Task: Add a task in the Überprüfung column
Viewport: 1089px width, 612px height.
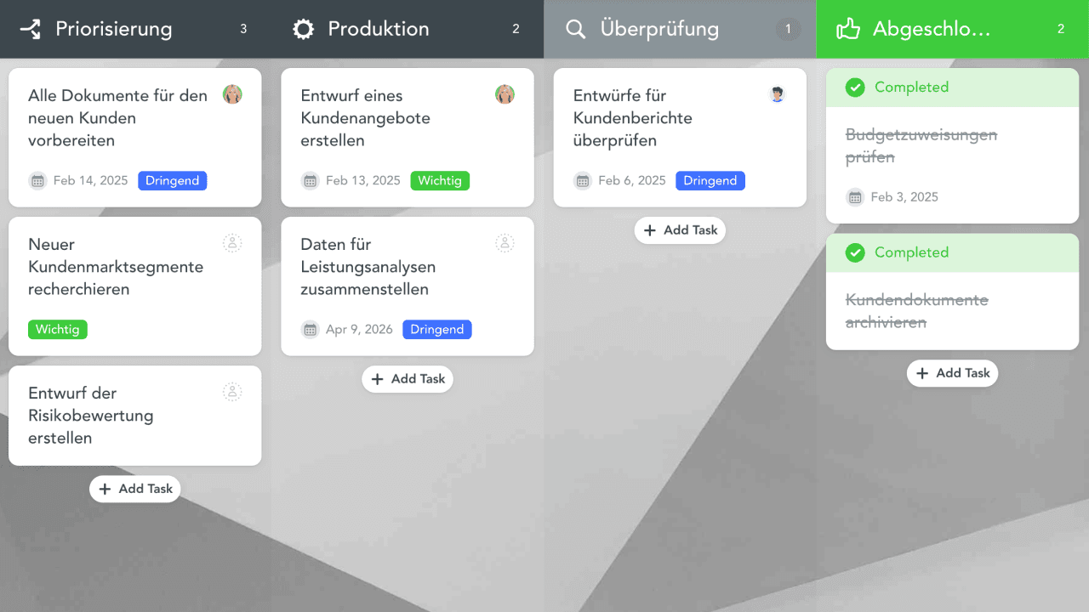Action: 680,230
